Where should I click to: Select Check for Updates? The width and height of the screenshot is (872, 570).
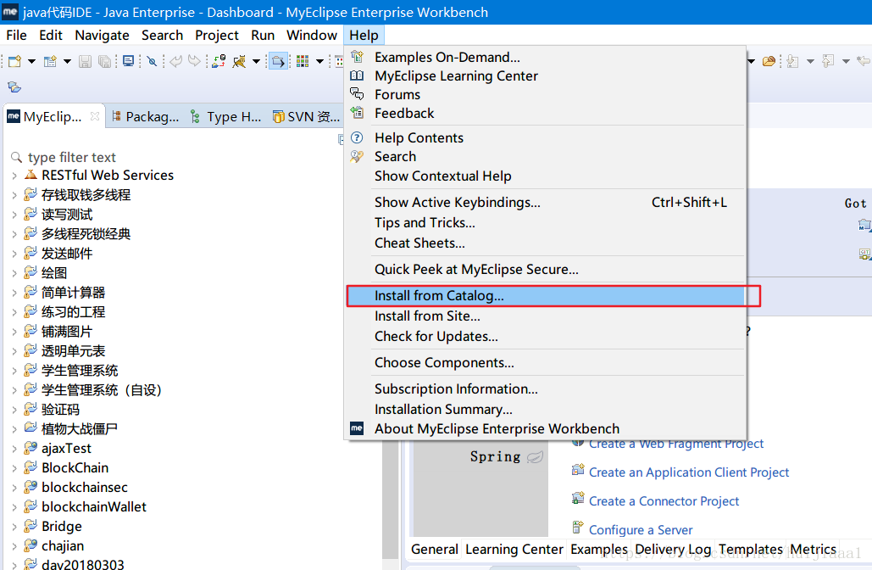pyautogui.click(x=545, y=337)
